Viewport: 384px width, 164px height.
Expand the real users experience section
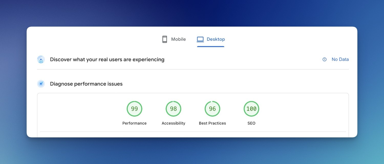107,59
